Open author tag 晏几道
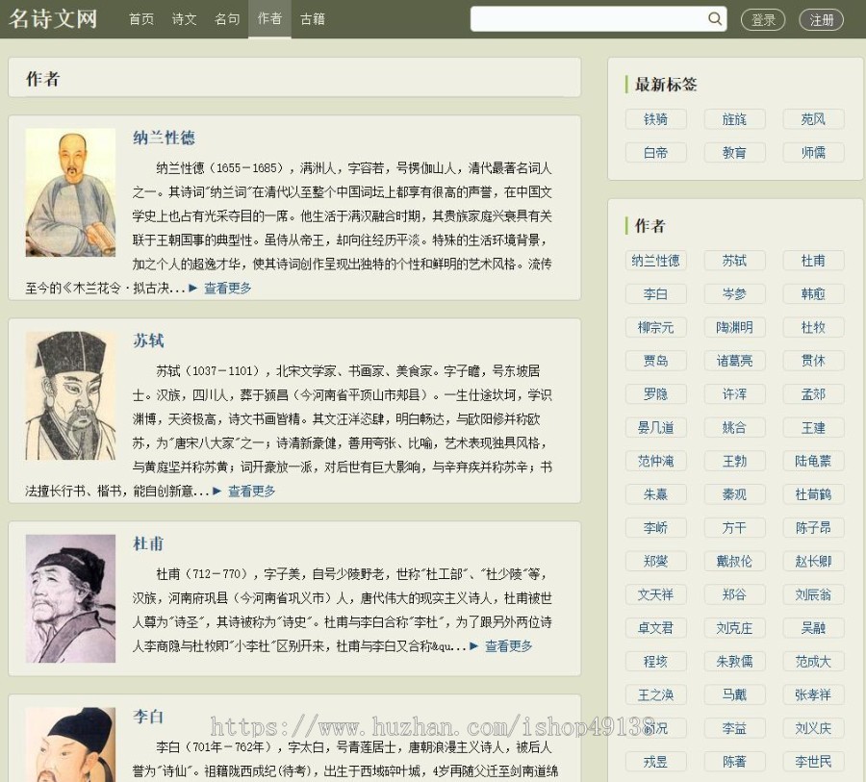 pos(655,427)
